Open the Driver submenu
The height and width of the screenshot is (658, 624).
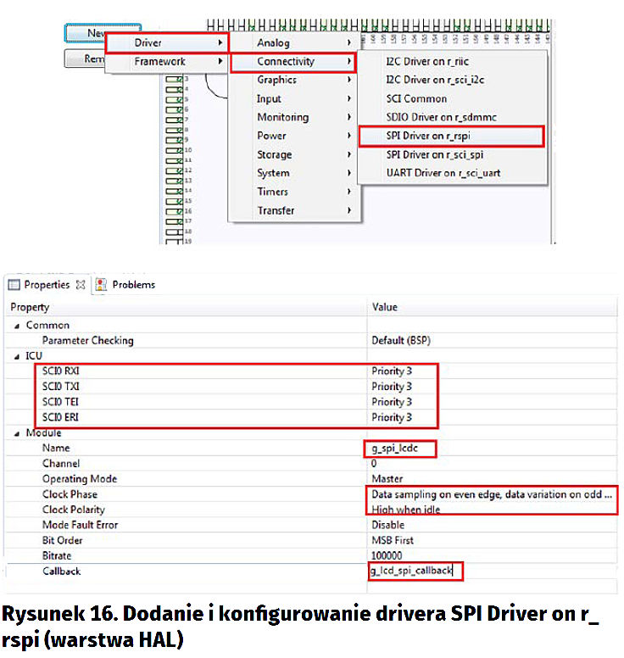(166, 42)
